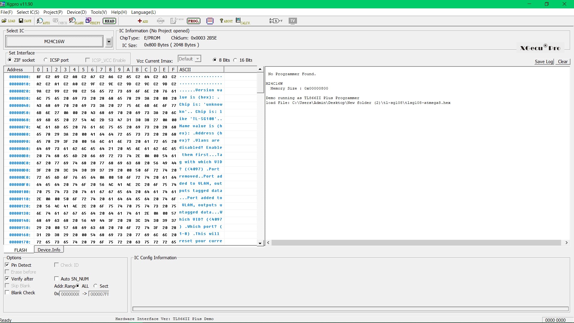Select the ICSP port interface

(x=56, y=60)
